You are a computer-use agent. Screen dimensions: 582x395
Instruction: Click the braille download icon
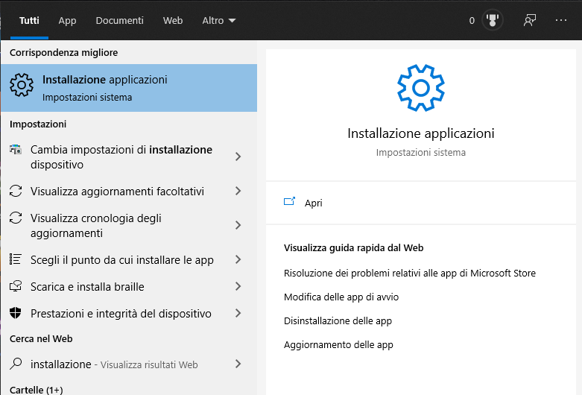16,286
